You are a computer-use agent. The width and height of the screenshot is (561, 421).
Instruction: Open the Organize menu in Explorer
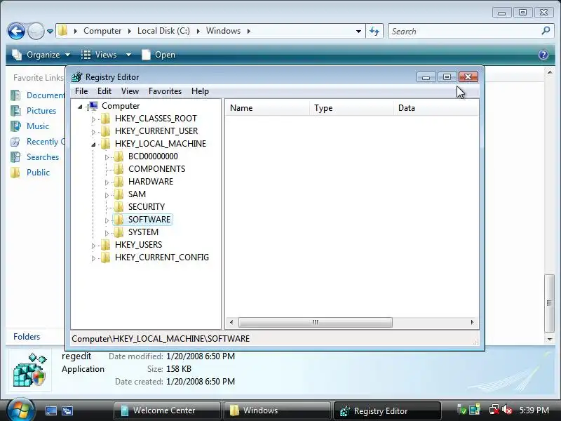coord(41,55)
